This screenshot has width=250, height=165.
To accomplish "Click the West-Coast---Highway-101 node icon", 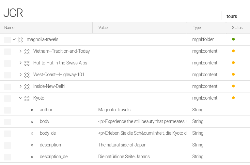I will point(27,75).
